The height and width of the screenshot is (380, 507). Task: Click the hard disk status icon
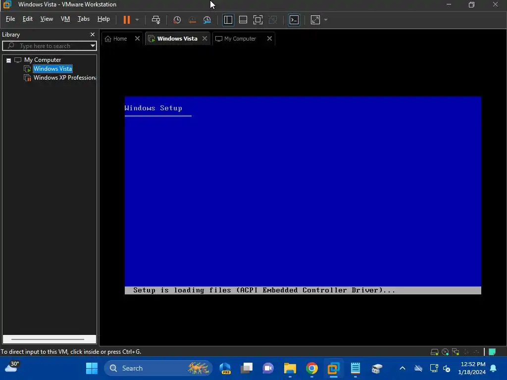point(434,352)
